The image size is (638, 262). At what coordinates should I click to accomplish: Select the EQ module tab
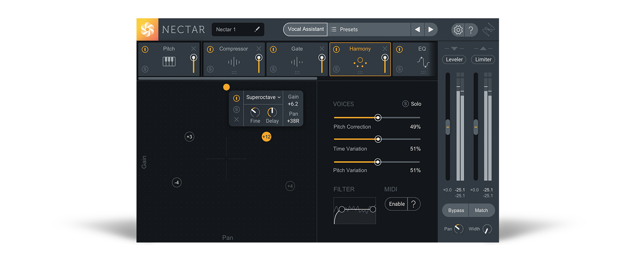[421, 49]
